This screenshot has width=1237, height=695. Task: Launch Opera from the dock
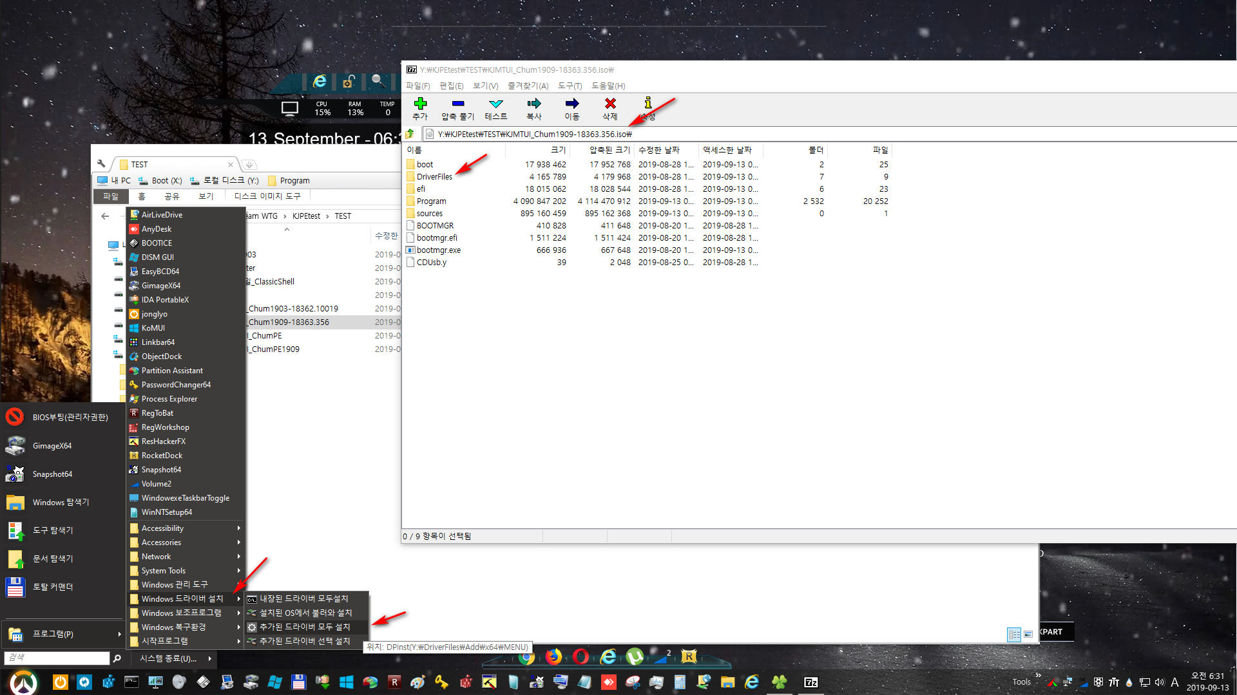pyautogui.click(x=580, y=656)
